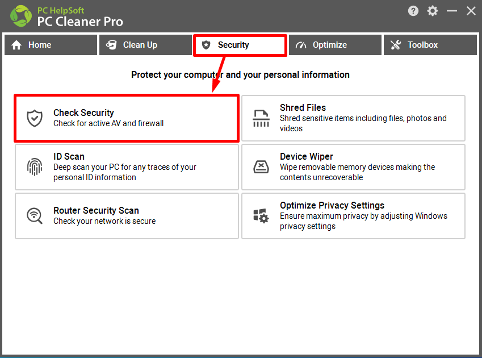Viewport: 482px width, 358px height.
Task: Click the Shred Files shredder icon
Action: (261, 118)
